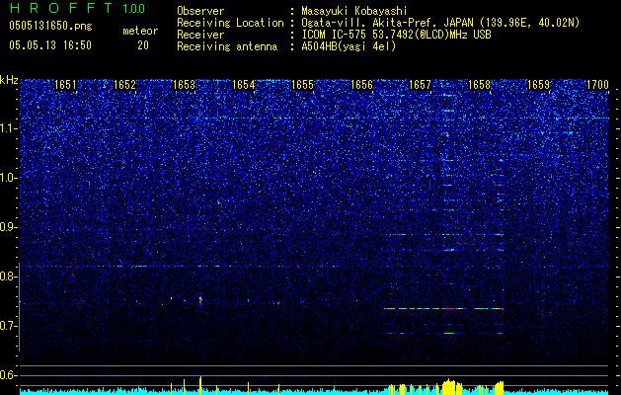Click the date 05.05.13 16:50

point(50,45)
